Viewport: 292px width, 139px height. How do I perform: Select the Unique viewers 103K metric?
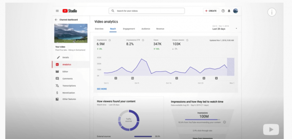pyautogui.click(x=180, y=44)
